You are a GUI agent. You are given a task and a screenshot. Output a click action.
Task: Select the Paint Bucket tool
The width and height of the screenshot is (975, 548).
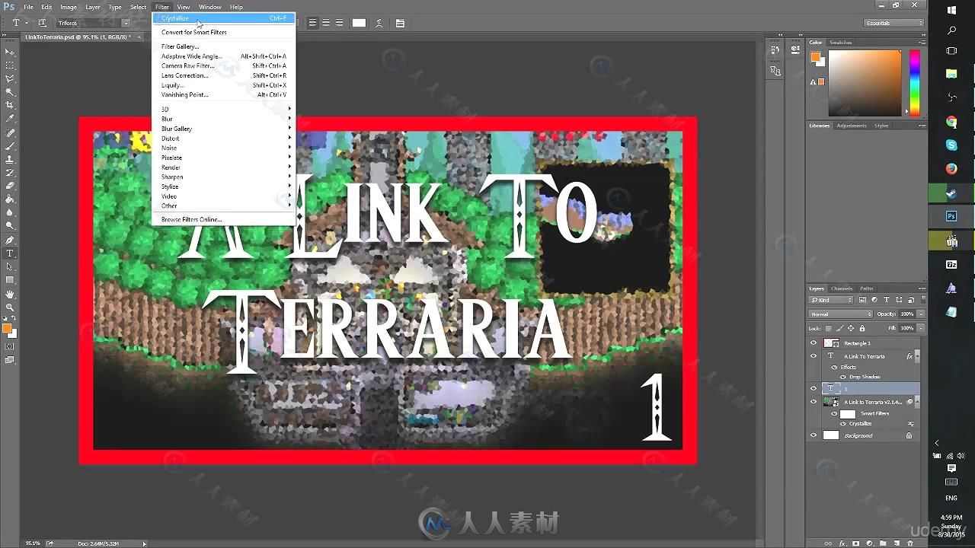[x=10, y=199]
